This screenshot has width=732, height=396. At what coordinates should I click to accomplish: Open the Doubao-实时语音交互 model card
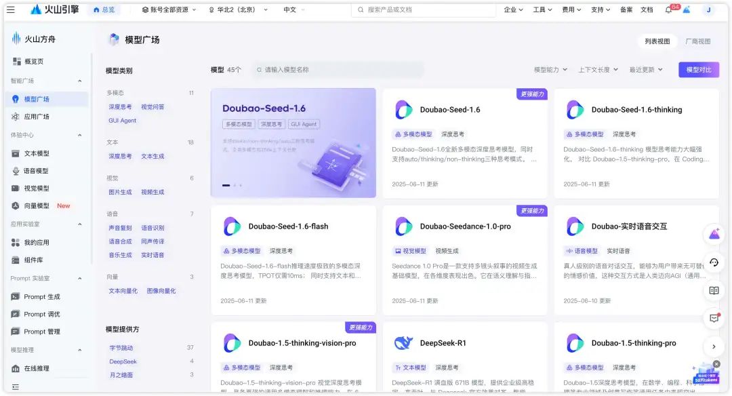636,260
